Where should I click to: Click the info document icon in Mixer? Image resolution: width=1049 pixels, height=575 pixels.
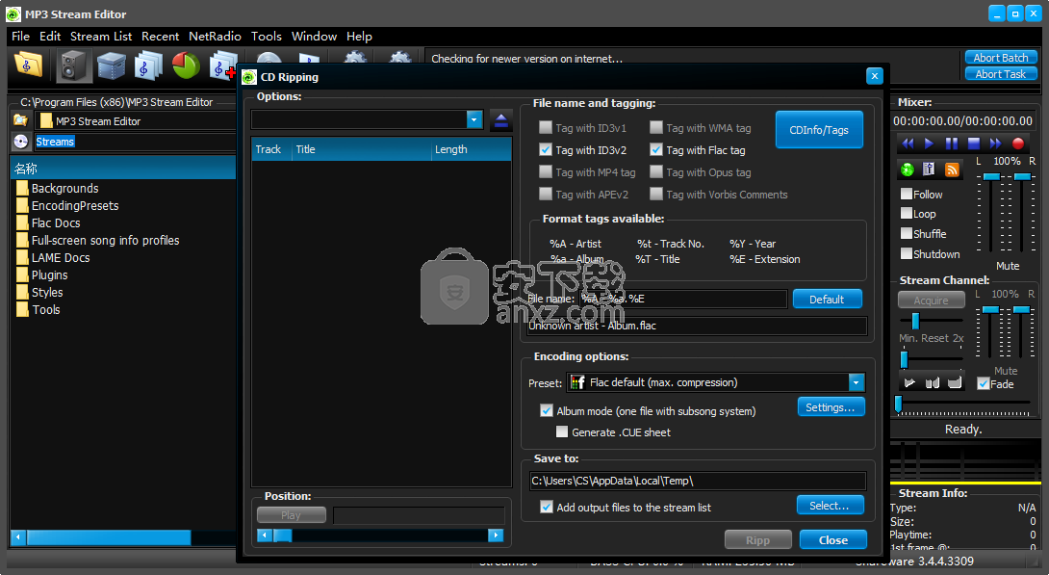(x=929, y=170)
